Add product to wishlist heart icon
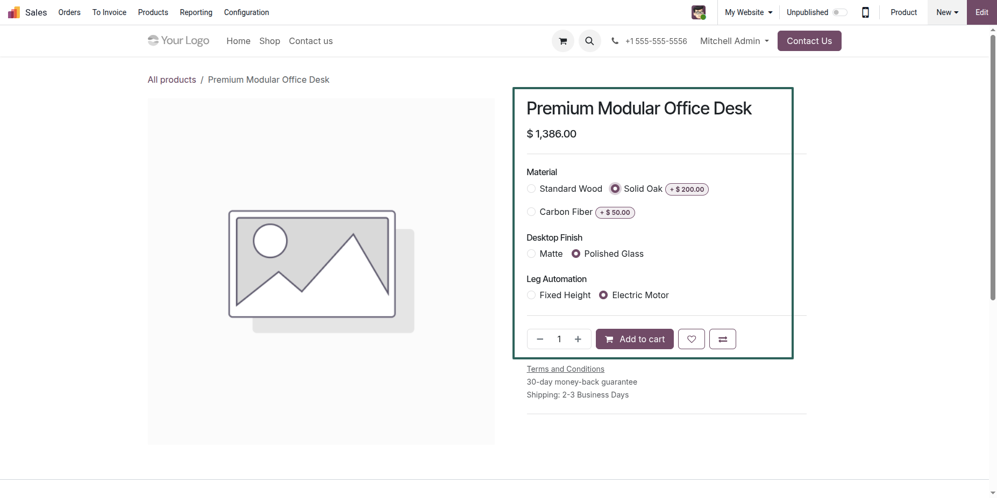Viewport: 997px width, 498px height. click(692, 339)
